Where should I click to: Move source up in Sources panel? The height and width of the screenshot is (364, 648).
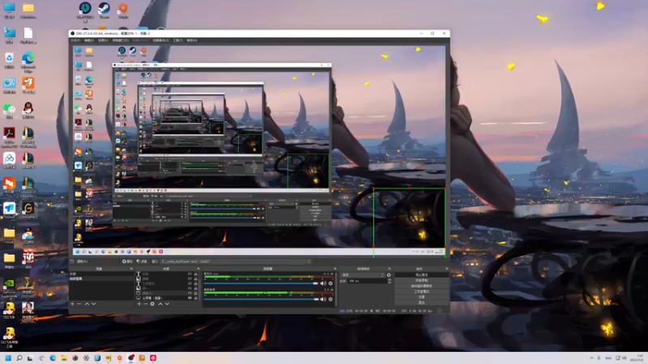(160, 304)
